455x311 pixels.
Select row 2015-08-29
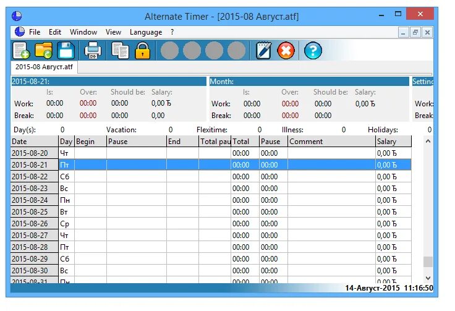211,259
